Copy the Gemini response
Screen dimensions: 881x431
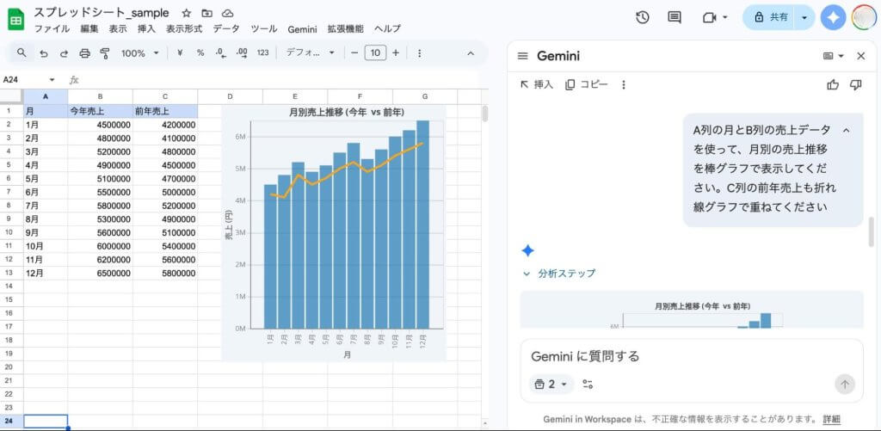[x=587, y=85]
